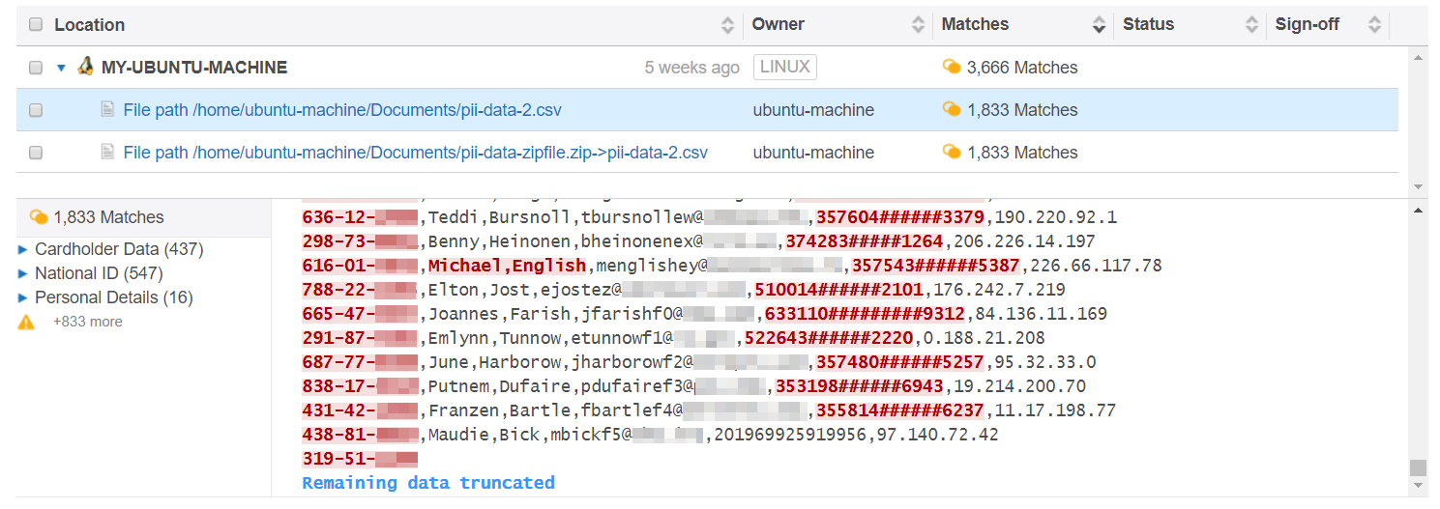Screen dimensions: 1440x509
Task: Click the match icon next to 3,666 Matches
Action: [x=952, y=68]
